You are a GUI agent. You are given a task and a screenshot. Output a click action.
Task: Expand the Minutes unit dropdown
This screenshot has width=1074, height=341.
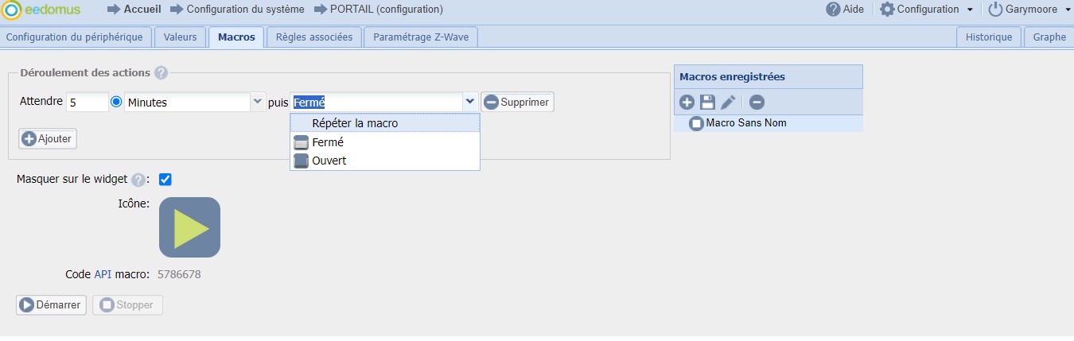point(257,102)
